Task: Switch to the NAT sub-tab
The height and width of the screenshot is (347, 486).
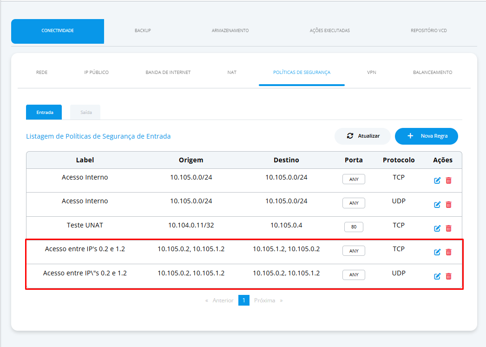Action: (x=232, y=72)
